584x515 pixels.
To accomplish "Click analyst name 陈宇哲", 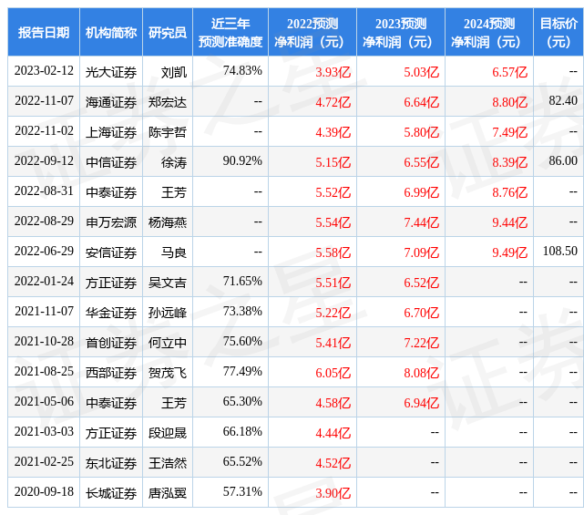I will coord(168,132).
